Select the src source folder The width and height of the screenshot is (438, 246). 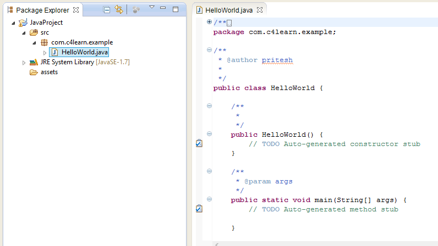(45, 32)
